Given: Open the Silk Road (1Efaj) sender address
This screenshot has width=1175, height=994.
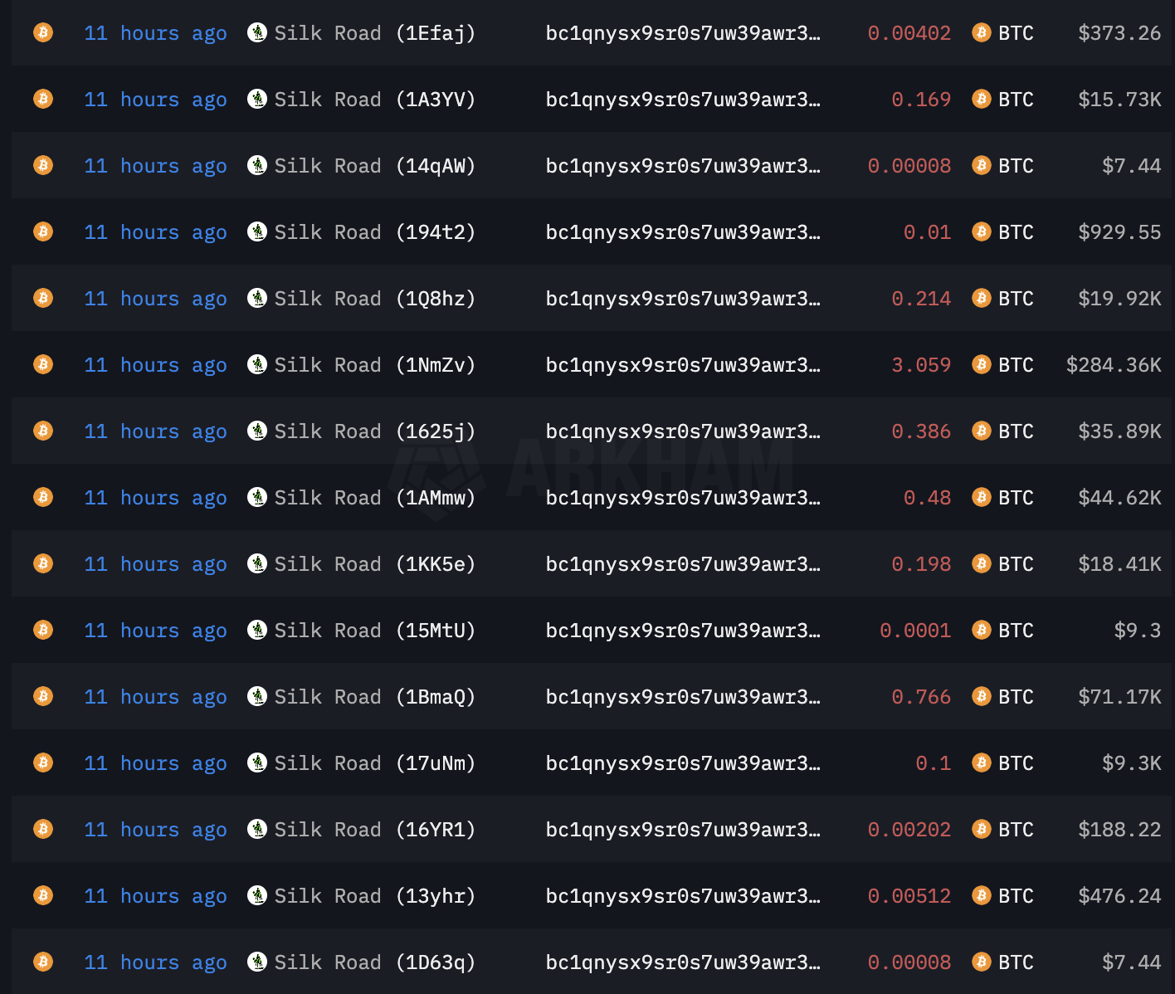Looking at the screenshot, I should (374, 33).
